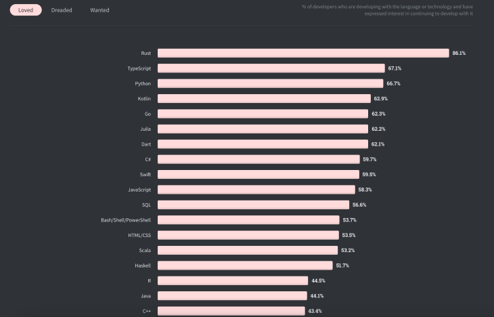
Task: Click the Dart bar
Action: (263, 144)
